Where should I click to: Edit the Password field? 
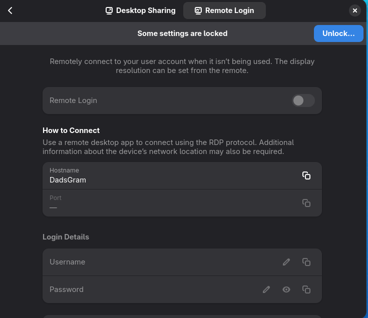(x=266, y=289)
